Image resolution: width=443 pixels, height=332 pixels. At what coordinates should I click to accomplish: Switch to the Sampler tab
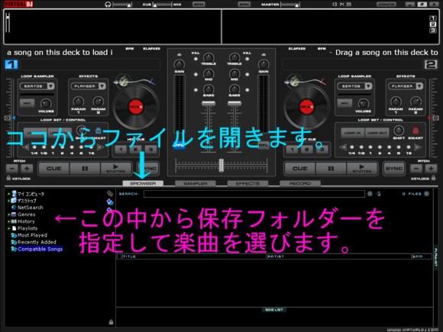click(196, 183)
